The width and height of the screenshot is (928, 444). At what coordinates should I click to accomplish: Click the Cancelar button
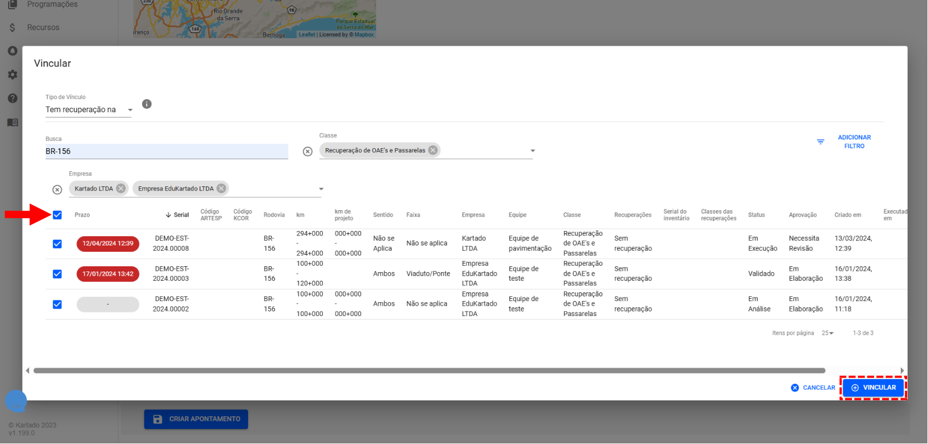tap(813, 388)
